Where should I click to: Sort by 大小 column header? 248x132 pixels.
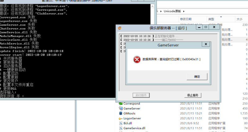pyautogui.click(x=239, y=19)
